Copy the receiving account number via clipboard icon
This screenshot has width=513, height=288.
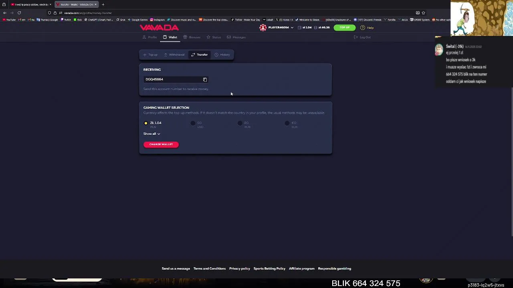pyautogui.click(x=205, y=80)
